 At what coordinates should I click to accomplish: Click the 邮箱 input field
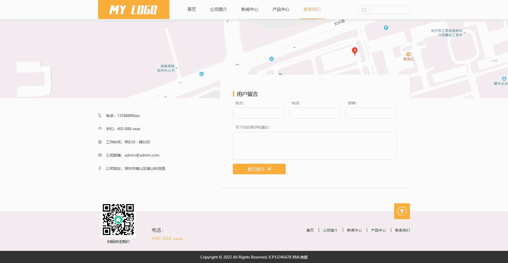click(371, 113)
